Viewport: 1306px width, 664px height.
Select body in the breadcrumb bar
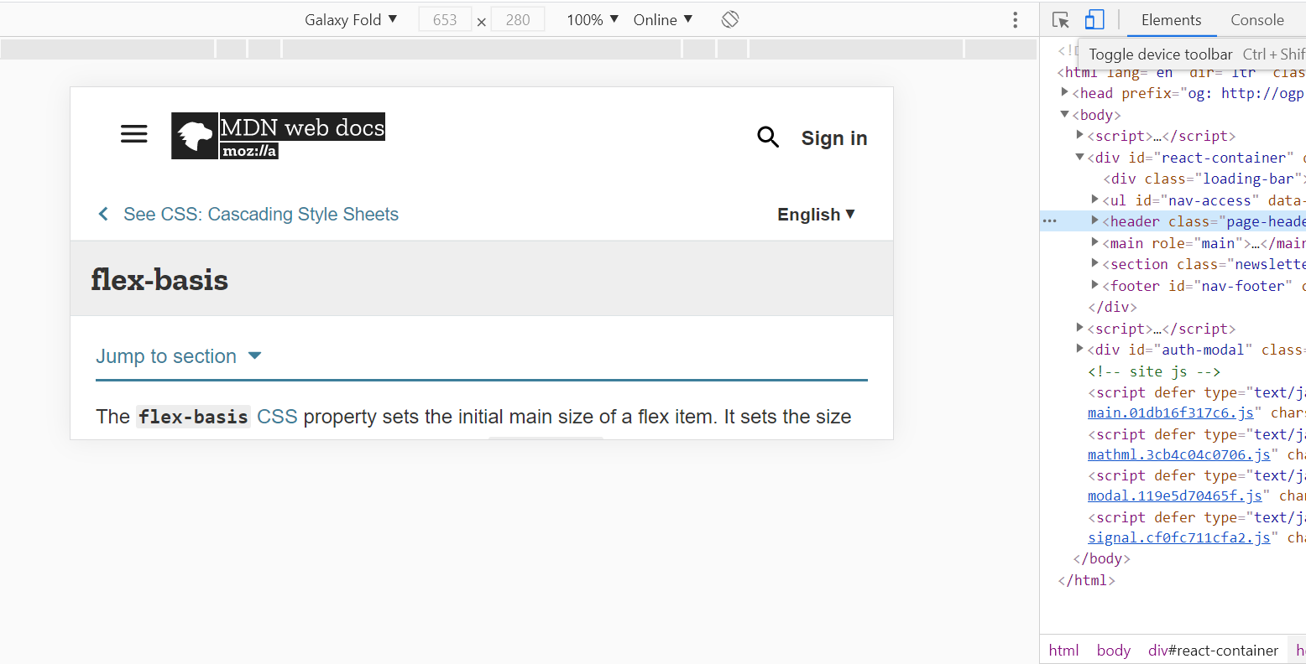point(1114,651)
